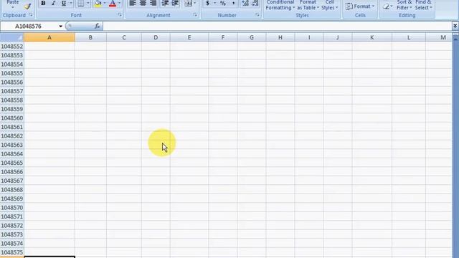Click into the formula bar input
This screenshot has width=459, height=258.
[x=277, y=27]
